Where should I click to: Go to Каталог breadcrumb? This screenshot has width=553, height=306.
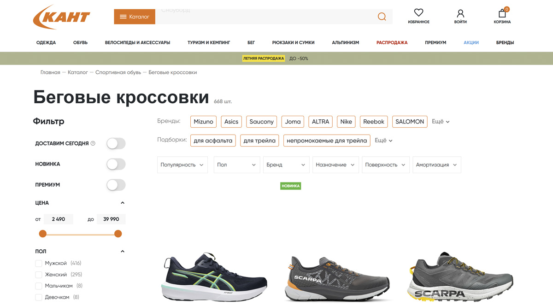point(78,72)
